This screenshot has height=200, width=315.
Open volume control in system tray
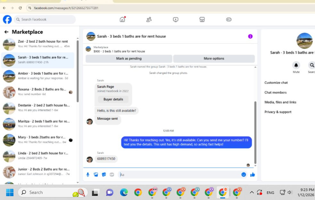[x=289, y=193]
